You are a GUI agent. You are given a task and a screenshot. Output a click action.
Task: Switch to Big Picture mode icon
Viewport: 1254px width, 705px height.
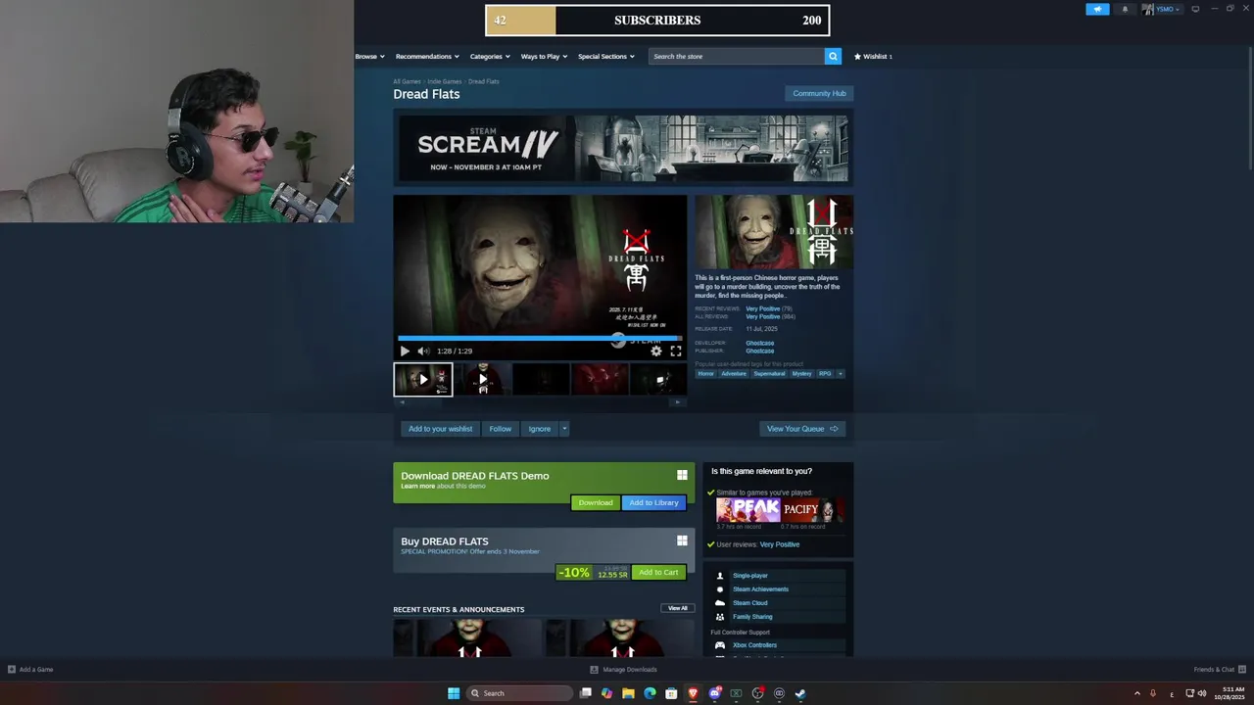tap(1195, 9)
